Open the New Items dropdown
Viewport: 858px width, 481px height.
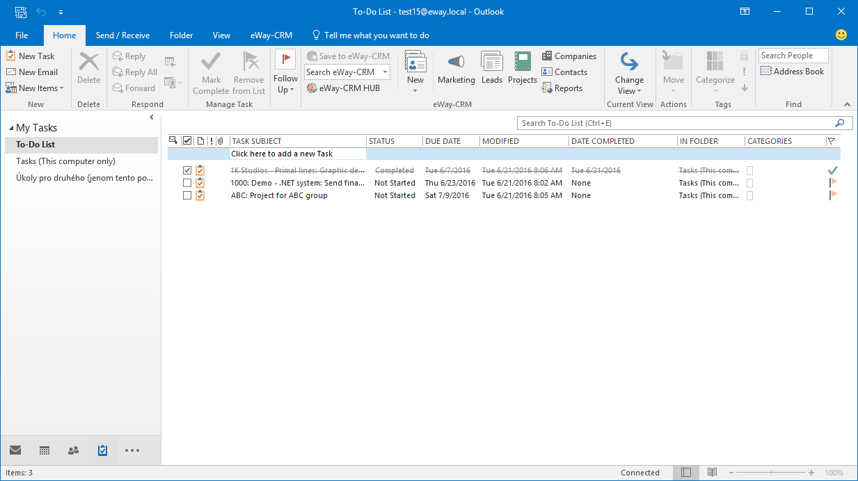35,88
